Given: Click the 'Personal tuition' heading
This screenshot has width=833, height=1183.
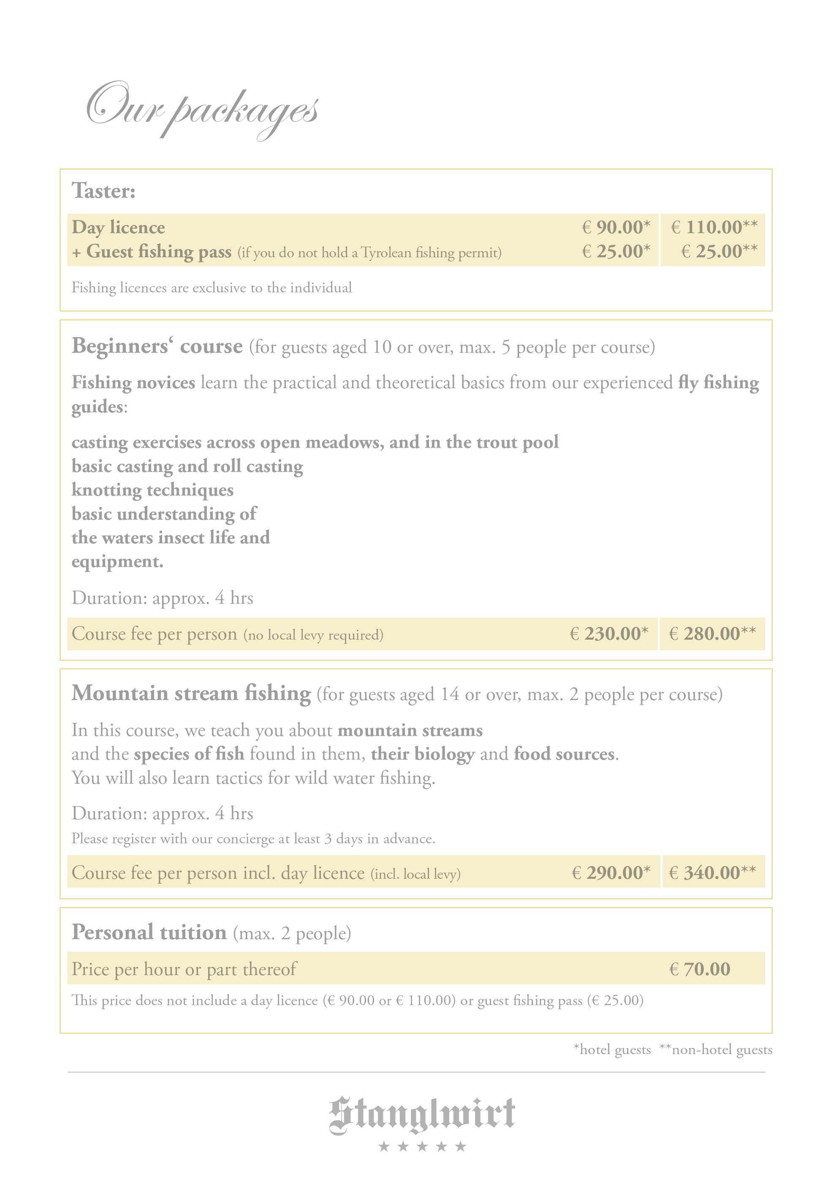Looking at the screenshot, I should (x=149, y=932).
